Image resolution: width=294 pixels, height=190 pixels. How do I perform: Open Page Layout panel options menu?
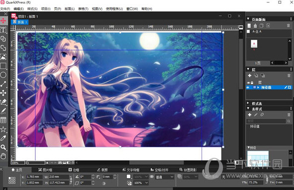click(291, 19)
